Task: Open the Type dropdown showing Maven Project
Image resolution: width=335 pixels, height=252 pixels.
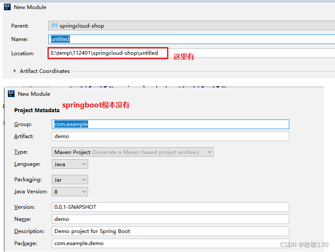Action: 133,152
